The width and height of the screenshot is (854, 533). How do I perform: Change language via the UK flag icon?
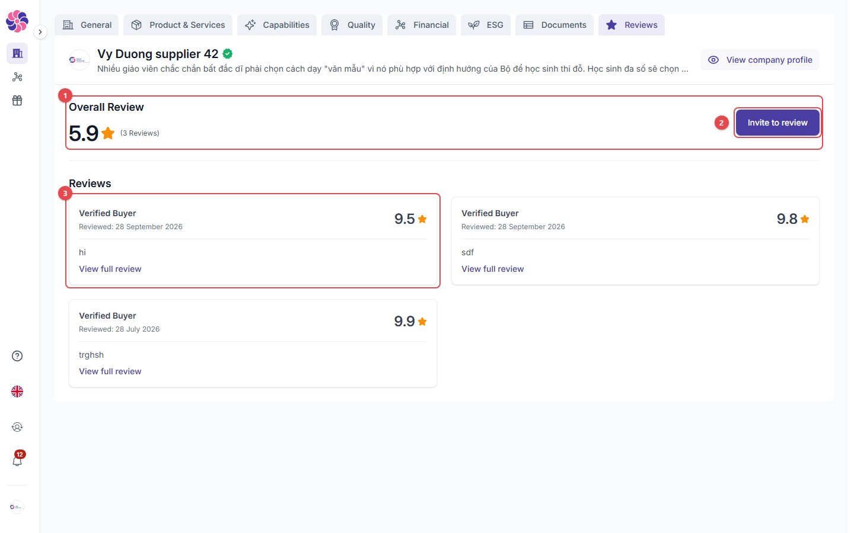point(17,391)
